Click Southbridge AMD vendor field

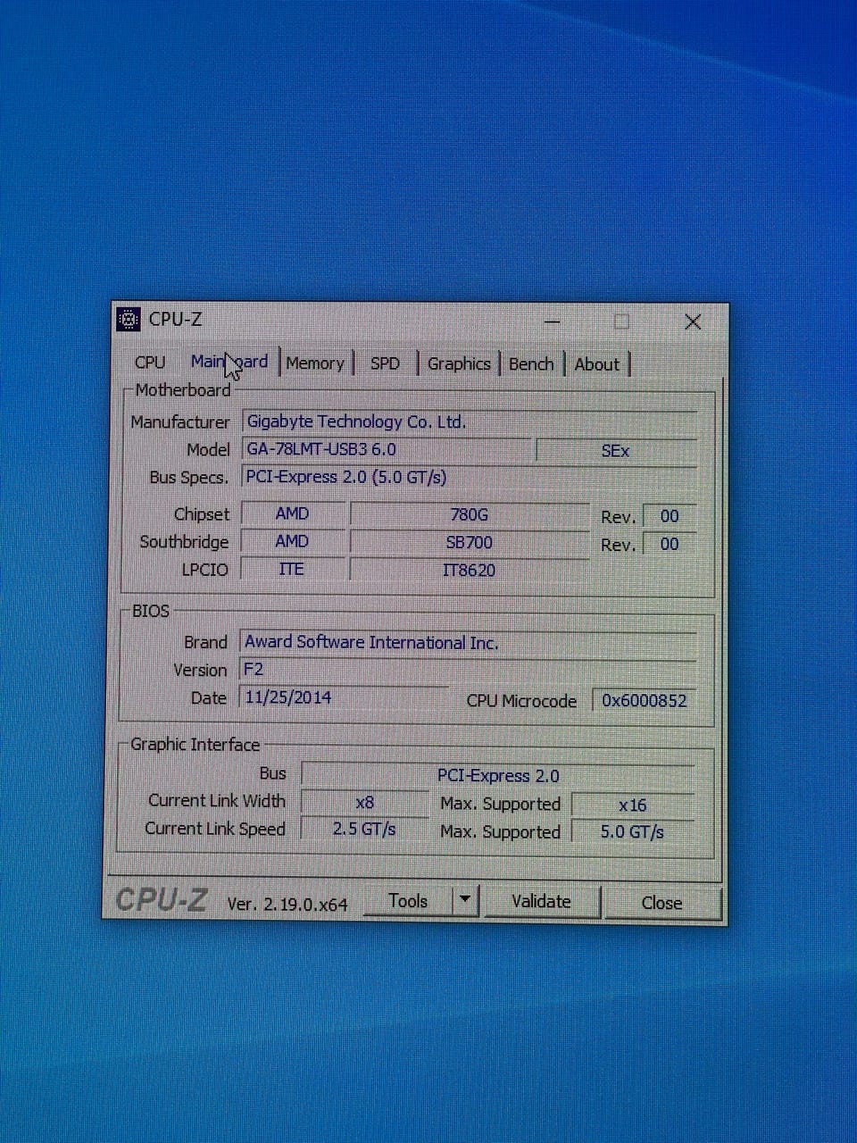[292, 541]
